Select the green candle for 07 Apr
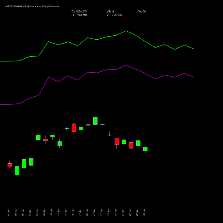 (x=31, y=162)
